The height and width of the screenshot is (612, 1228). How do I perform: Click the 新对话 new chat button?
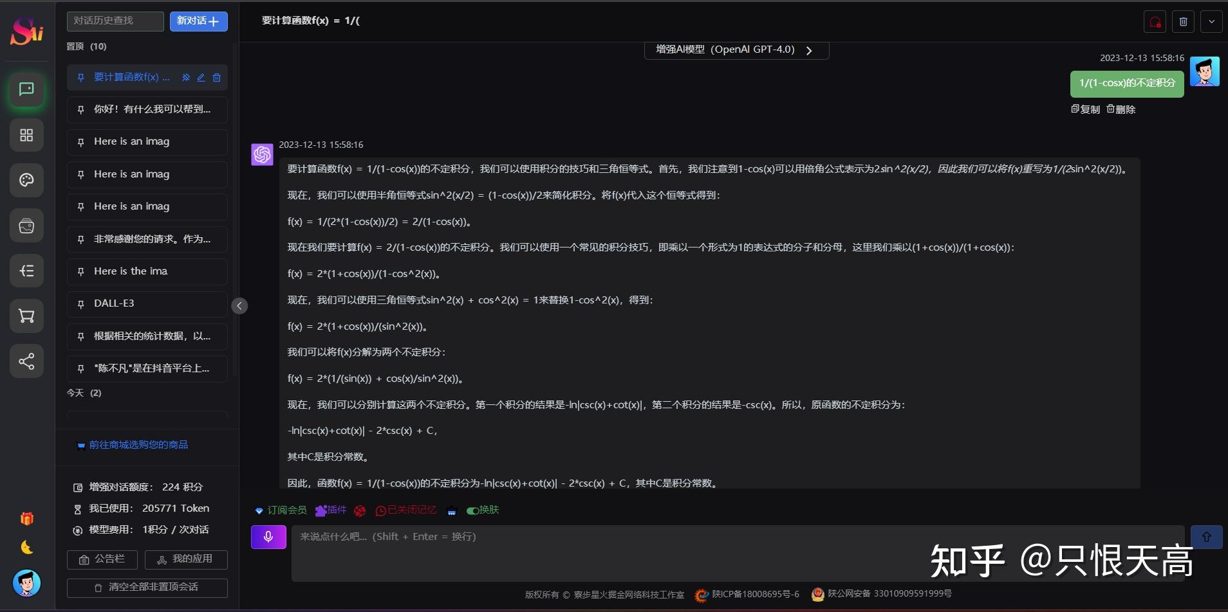click(x=198, y=21)
